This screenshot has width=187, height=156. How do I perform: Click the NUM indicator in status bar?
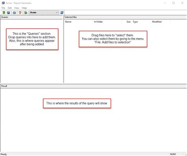173,154
